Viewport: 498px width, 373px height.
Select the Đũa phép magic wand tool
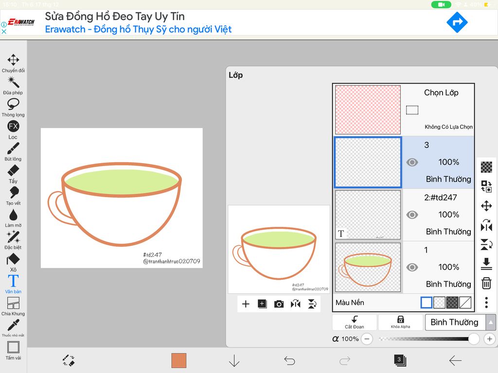13,85
